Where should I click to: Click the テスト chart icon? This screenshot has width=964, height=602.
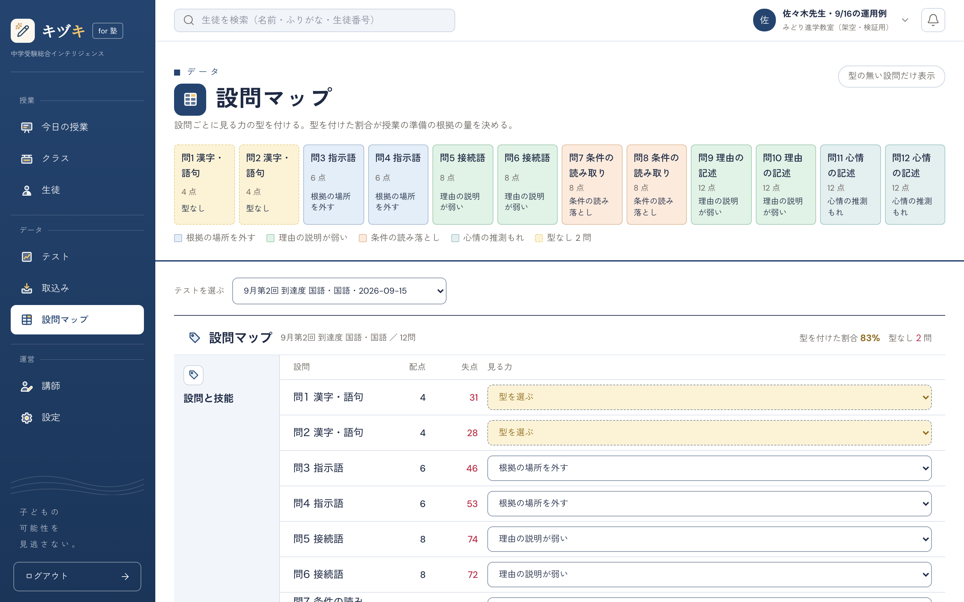click(27, 257)
